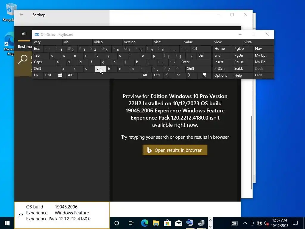Click the Enter key

[195, 62]
